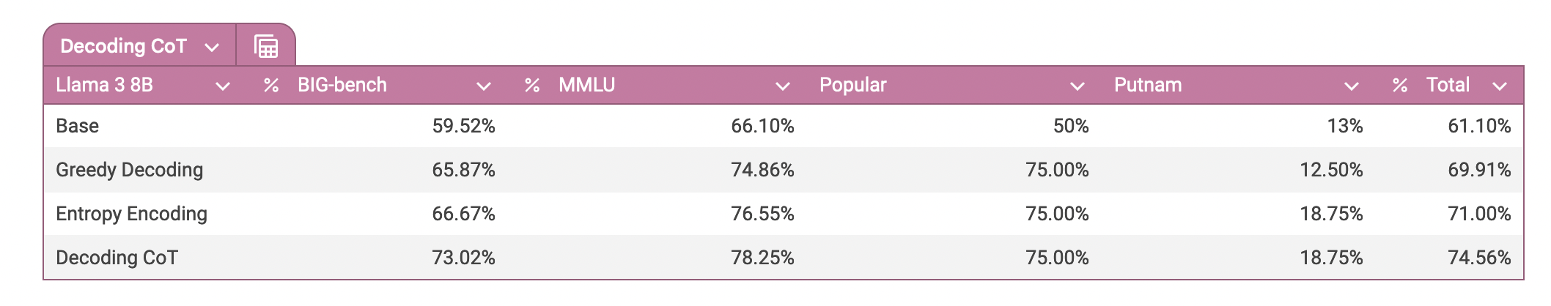Expand the Llama 3 8B column dropdown
This screenshot has width=1551, height=306.
pyautogui.click(x=223, y=86)
